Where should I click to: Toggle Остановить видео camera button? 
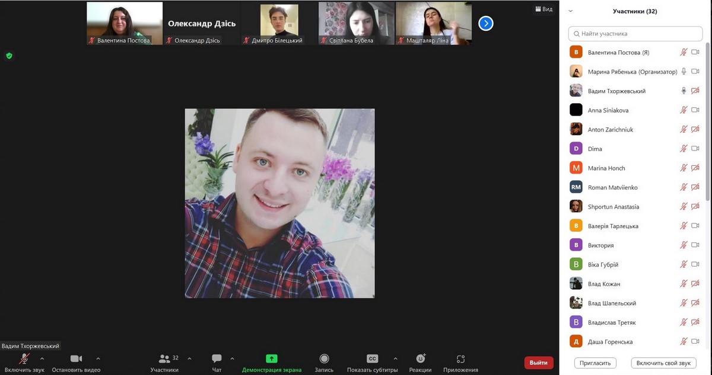pos(76,359)
